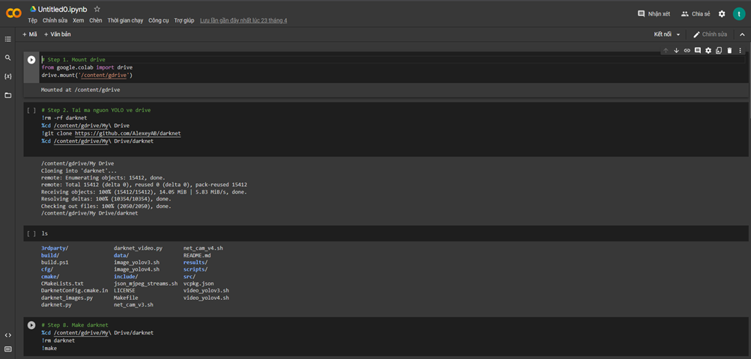This screenshot has width=751, height=359.
Task: Open the Chèn menu
Action: tap(95, 21)
